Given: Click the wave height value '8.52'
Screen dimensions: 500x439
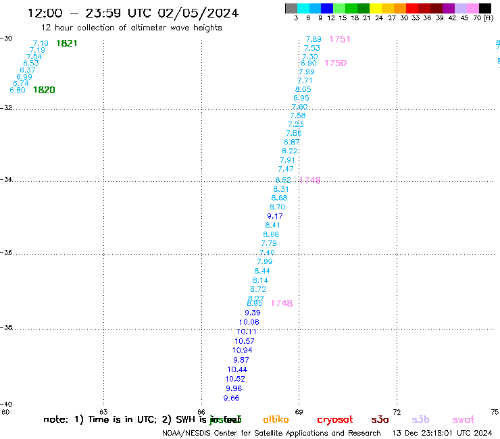Looking at the screenshot, I should (283, 180).
